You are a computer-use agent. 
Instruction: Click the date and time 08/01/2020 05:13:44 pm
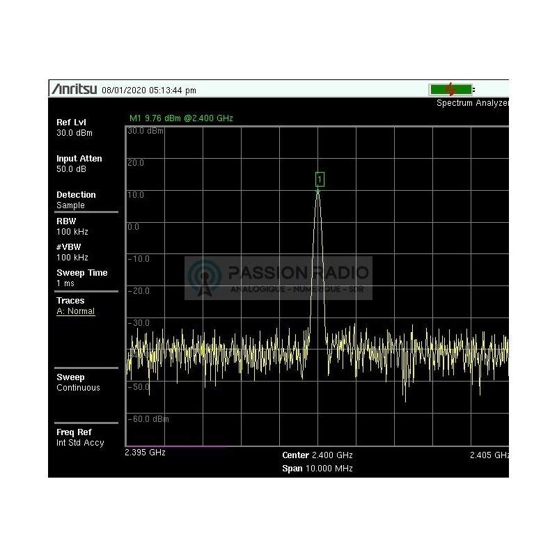[x=149, y=91]
